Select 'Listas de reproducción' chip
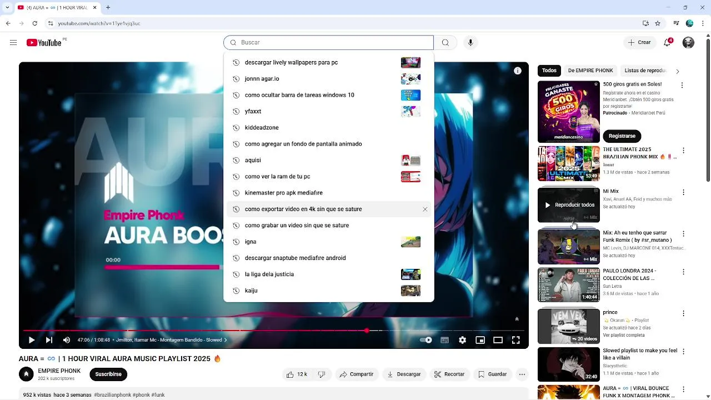Image resolution: width=711 pixels, height=400 pixels. 645,71
